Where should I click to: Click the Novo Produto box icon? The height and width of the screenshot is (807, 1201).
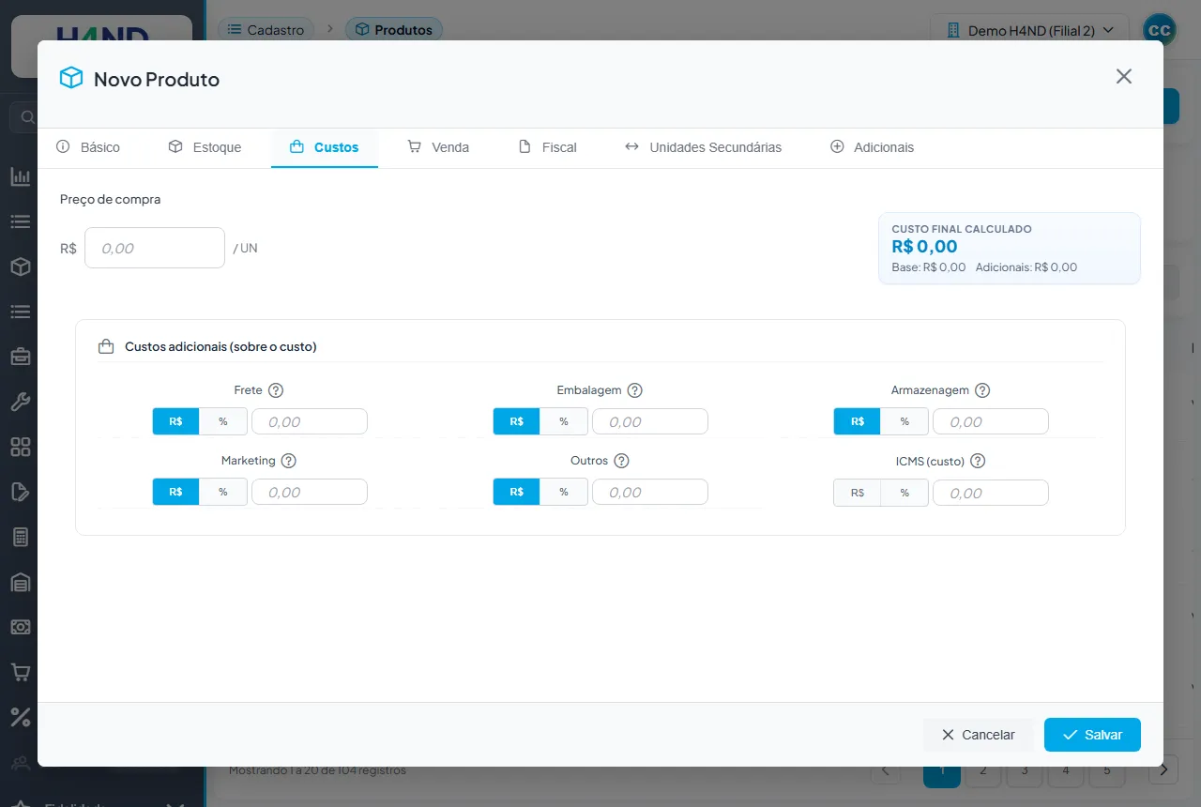click(71, 78)
